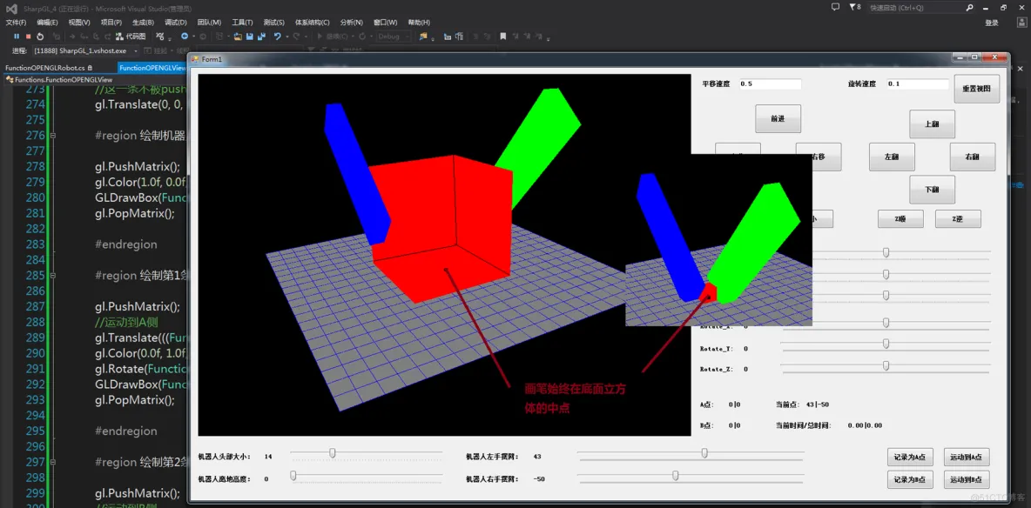1031x508 pixels.
Task: Click the Z逆 rotate counterclockwise button
Action: click(x=958, y=219)
